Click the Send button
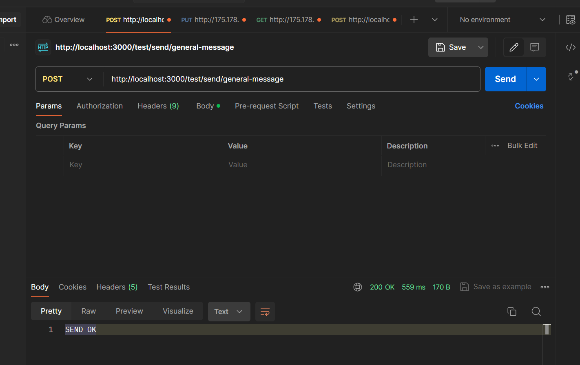 (x=505, y=79)
